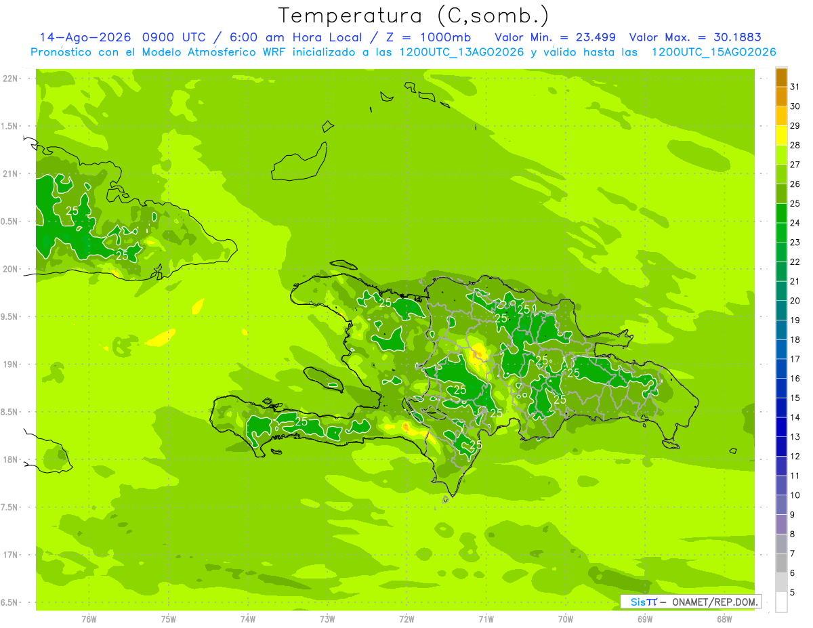Screen dimensions: 813x628
Task: Select the "0900 UTC" time text
Action: click(176, 37)
